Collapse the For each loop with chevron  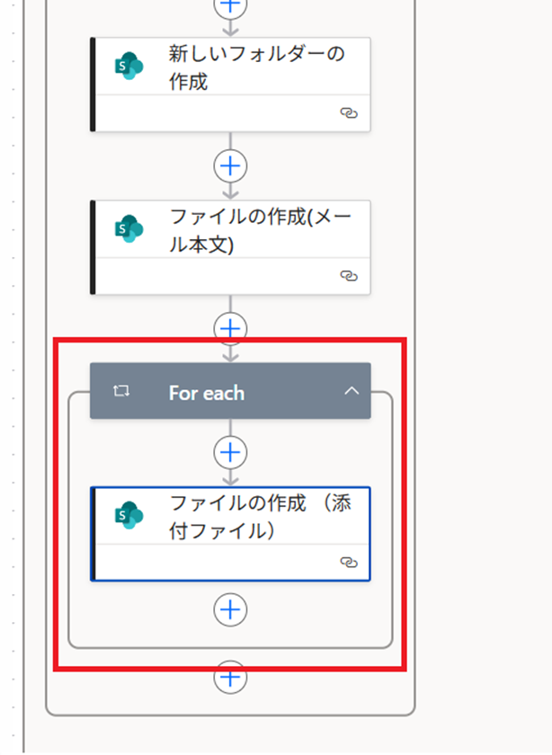(x=352, y=391)
